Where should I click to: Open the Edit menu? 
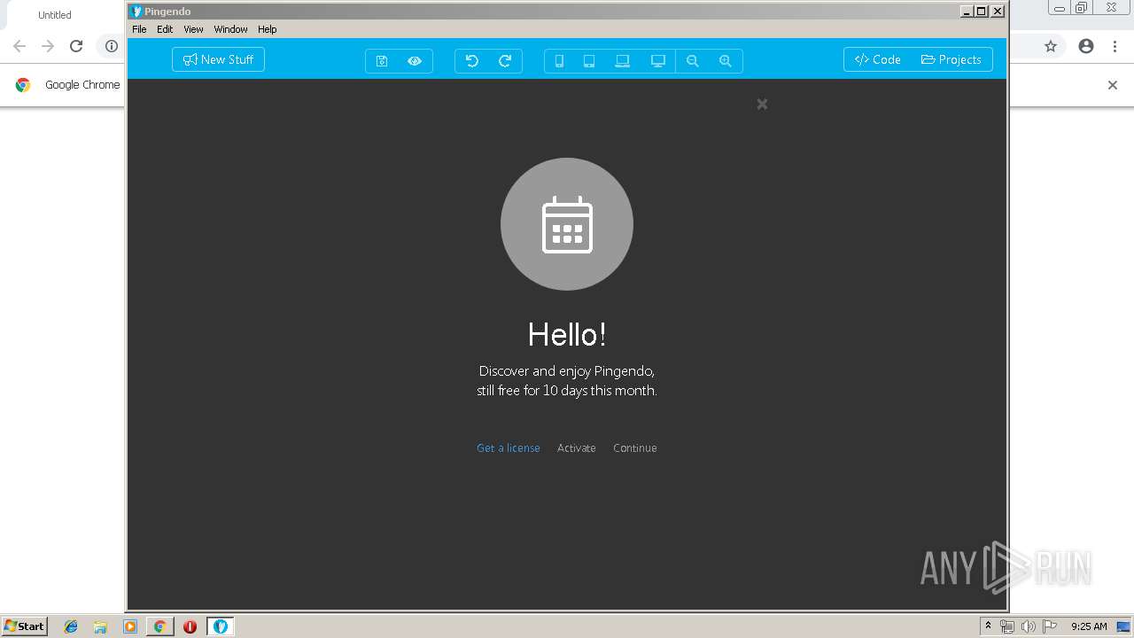click(x=165, y=29)
